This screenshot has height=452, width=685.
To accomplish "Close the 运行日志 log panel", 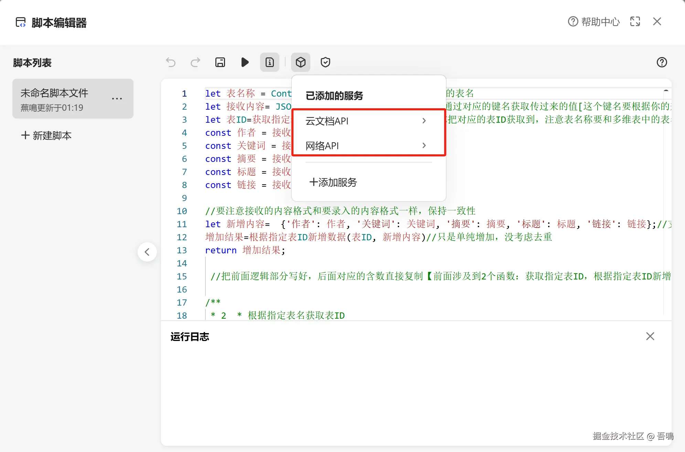I will coord(650,336).
